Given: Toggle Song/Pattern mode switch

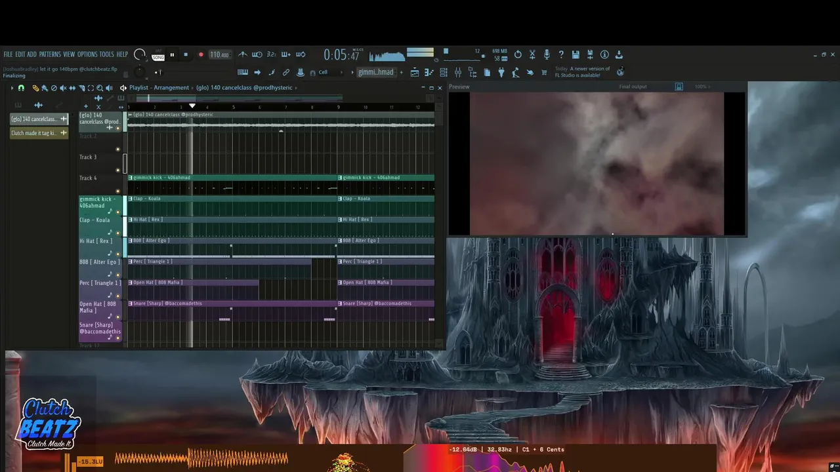Looking at the screenshot, I should [x=158, y=55].
